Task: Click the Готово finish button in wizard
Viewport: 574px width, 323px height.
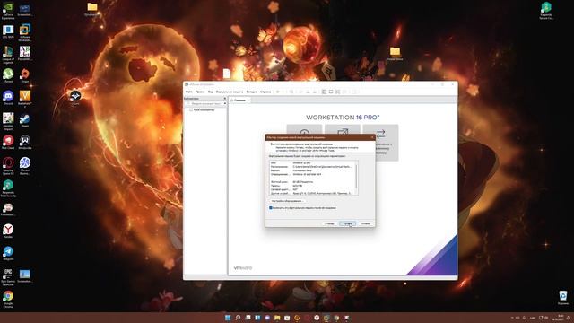Action: pyautogui.click(x=347, y=223)
